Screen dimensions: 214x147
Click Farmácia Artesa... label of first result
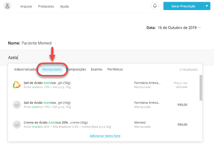[147, 83]
